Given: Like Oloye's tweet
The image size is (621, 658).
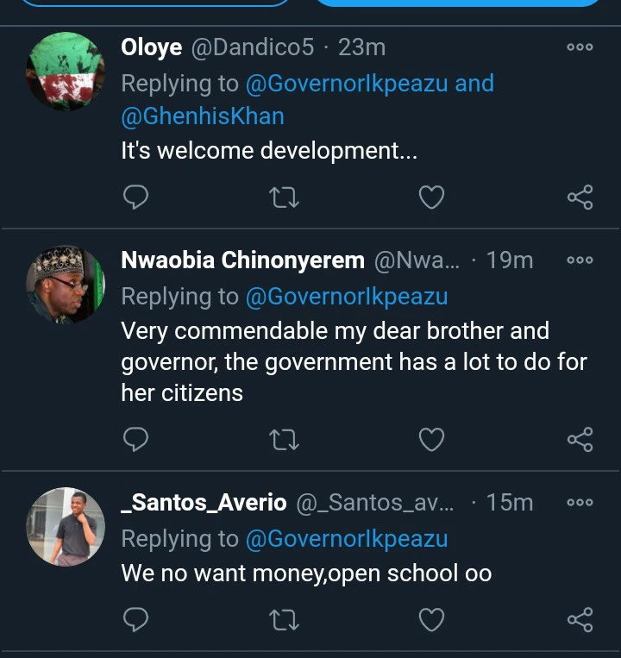Looking at the screenshot, I should [431, 198].
